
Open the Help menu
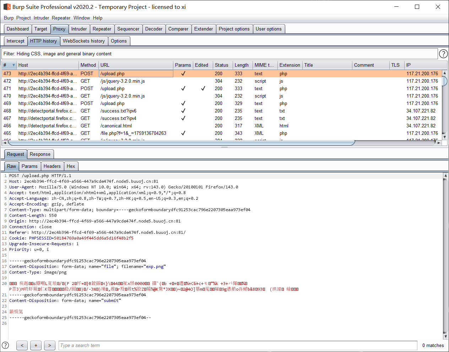(x=98, y=18)
